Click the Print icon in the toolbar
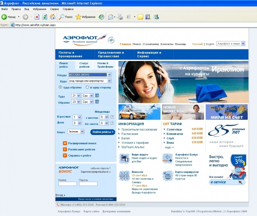The image size is (257, 216). click(120, 17)
